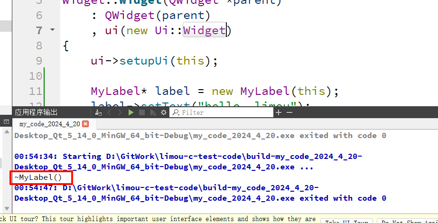Close the my_code_2024_4_20 output tab

(85, 124)
